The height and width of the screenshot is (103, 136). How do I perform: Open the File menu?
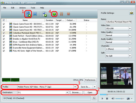click(x=5, y=8)
